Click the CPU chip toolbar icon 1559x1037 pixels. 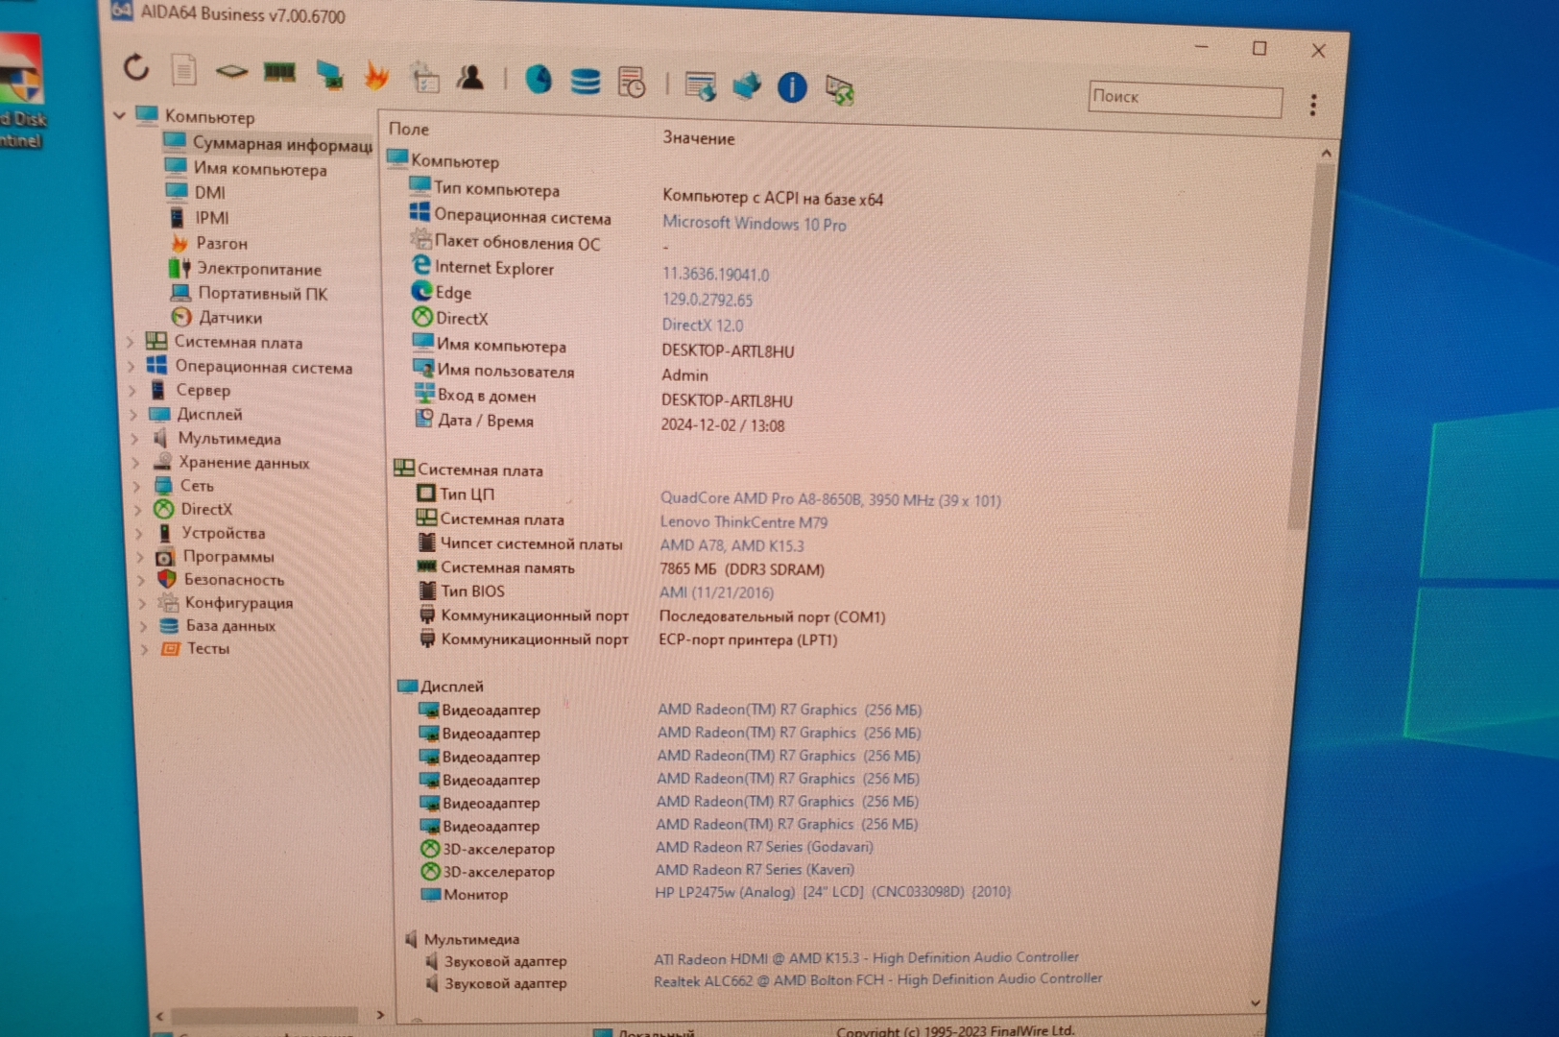click(231, 71)
